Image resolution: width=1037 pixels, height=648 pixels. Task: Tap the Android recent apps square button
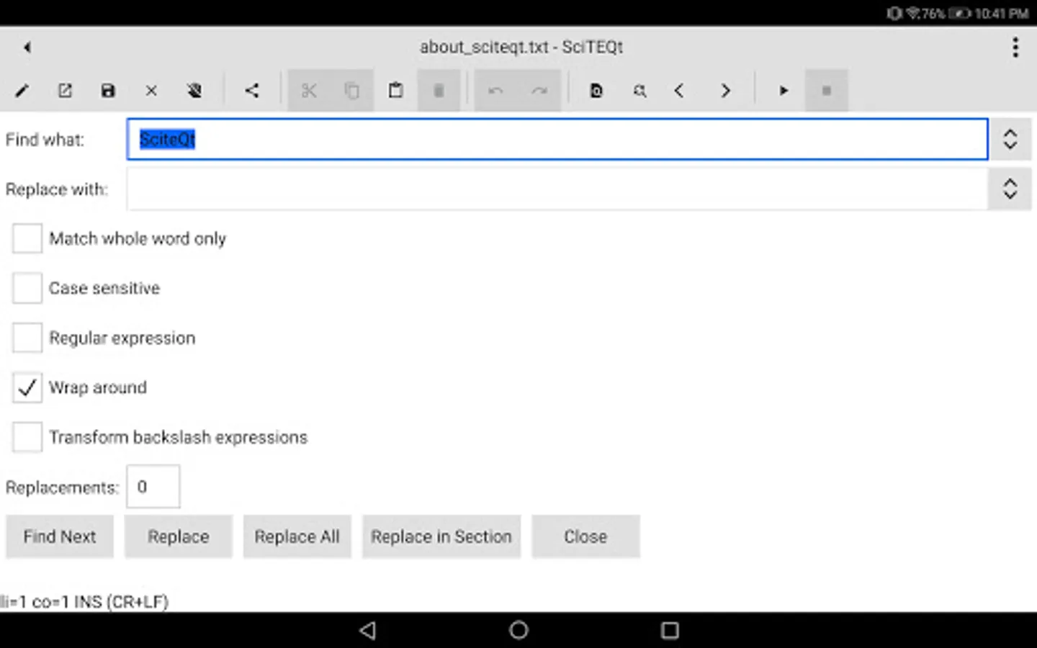point(670,631)
